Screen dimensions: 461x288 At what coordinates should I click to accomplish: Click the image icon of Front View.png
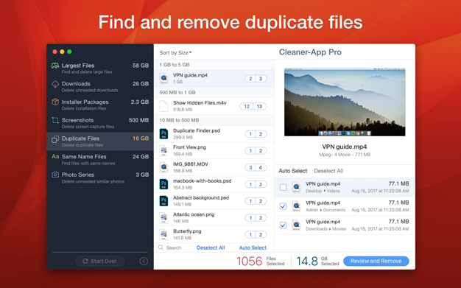pyautogui.click(x=163, y=150)
